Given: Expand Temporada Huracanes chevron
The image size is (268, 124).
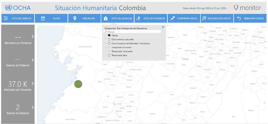Looking at the screenshot, I should click(x=106, y=51).
